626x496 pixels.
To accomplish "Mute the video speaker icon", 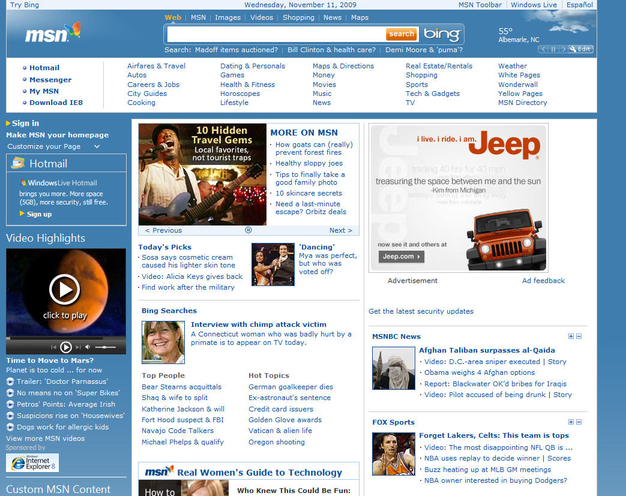I will [x=88, y=347].
